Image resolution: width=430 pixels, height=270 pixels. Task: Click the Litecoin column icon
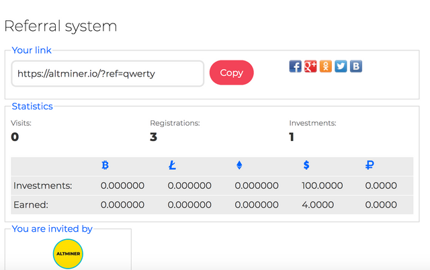(172, 165)
